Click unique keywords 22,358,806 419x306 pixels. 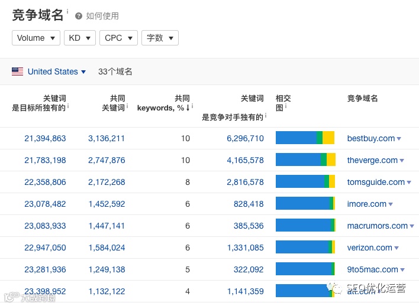point(45,182)
